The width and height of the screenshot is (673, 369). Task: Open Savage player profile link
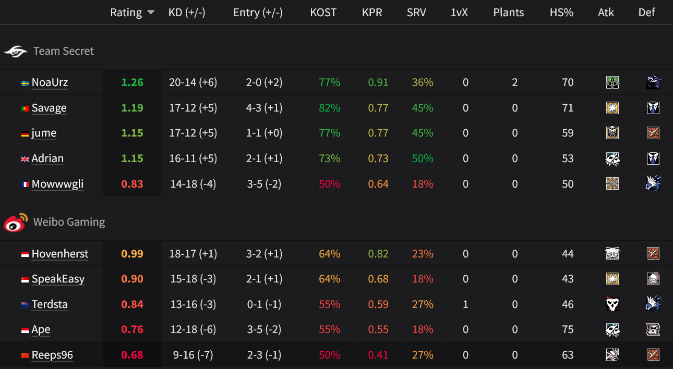pyautogui.click(x=49, y=108)
